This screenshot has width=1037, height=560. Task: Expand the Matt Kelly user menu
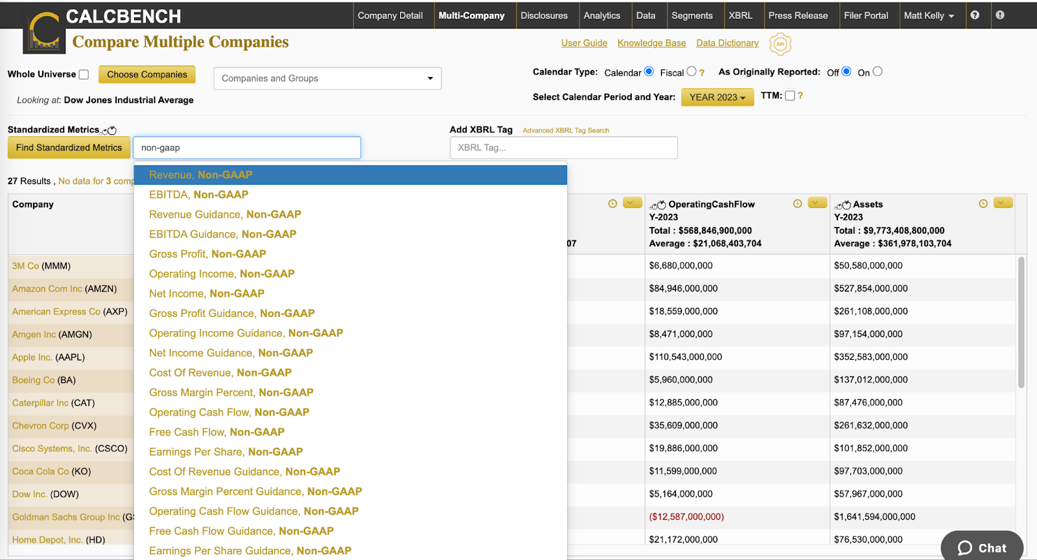(929, 16)
